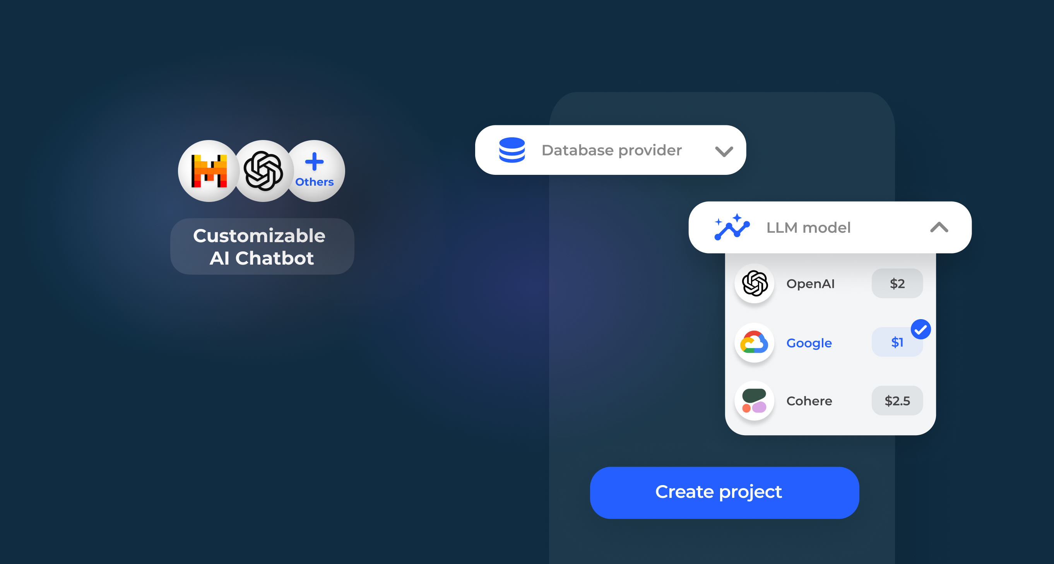
Task: Click the $2.5 price tag for Cohere
Action: click(x=897, y=401)
